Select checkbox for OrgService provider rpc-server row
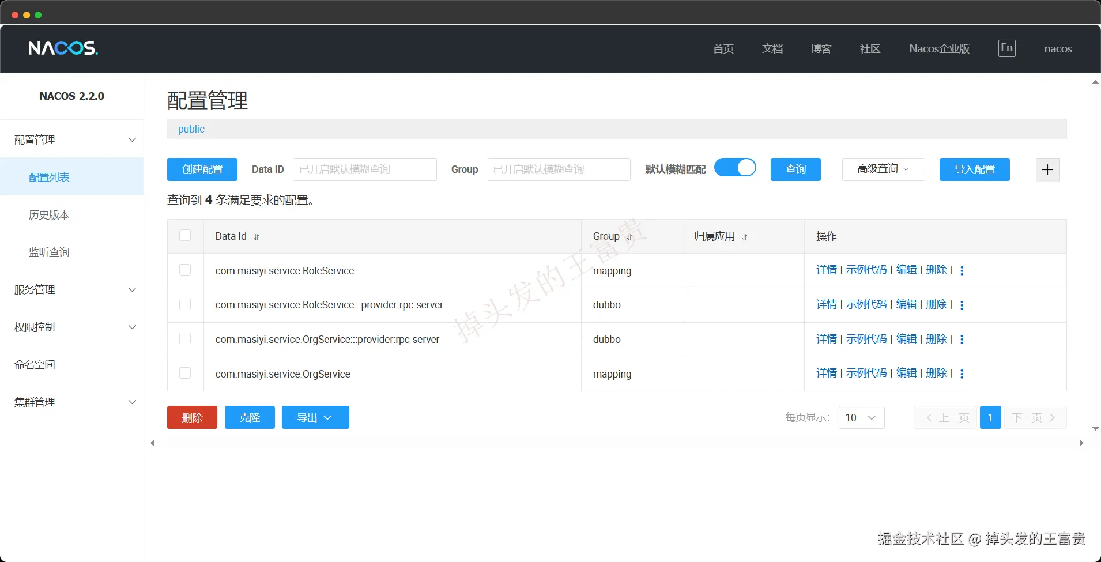This screenshot has width=1101, height=562. coord(185,339)
